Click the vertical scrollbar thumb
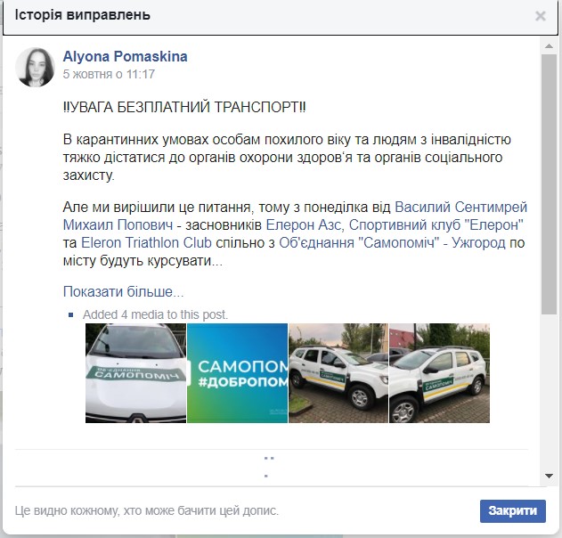562x538 pixels. tap(549, 184)
